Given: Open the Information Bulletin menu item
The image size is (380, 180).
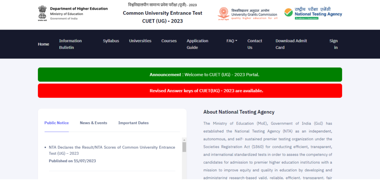Looking at the screenshot, I should tap(71, 44).
